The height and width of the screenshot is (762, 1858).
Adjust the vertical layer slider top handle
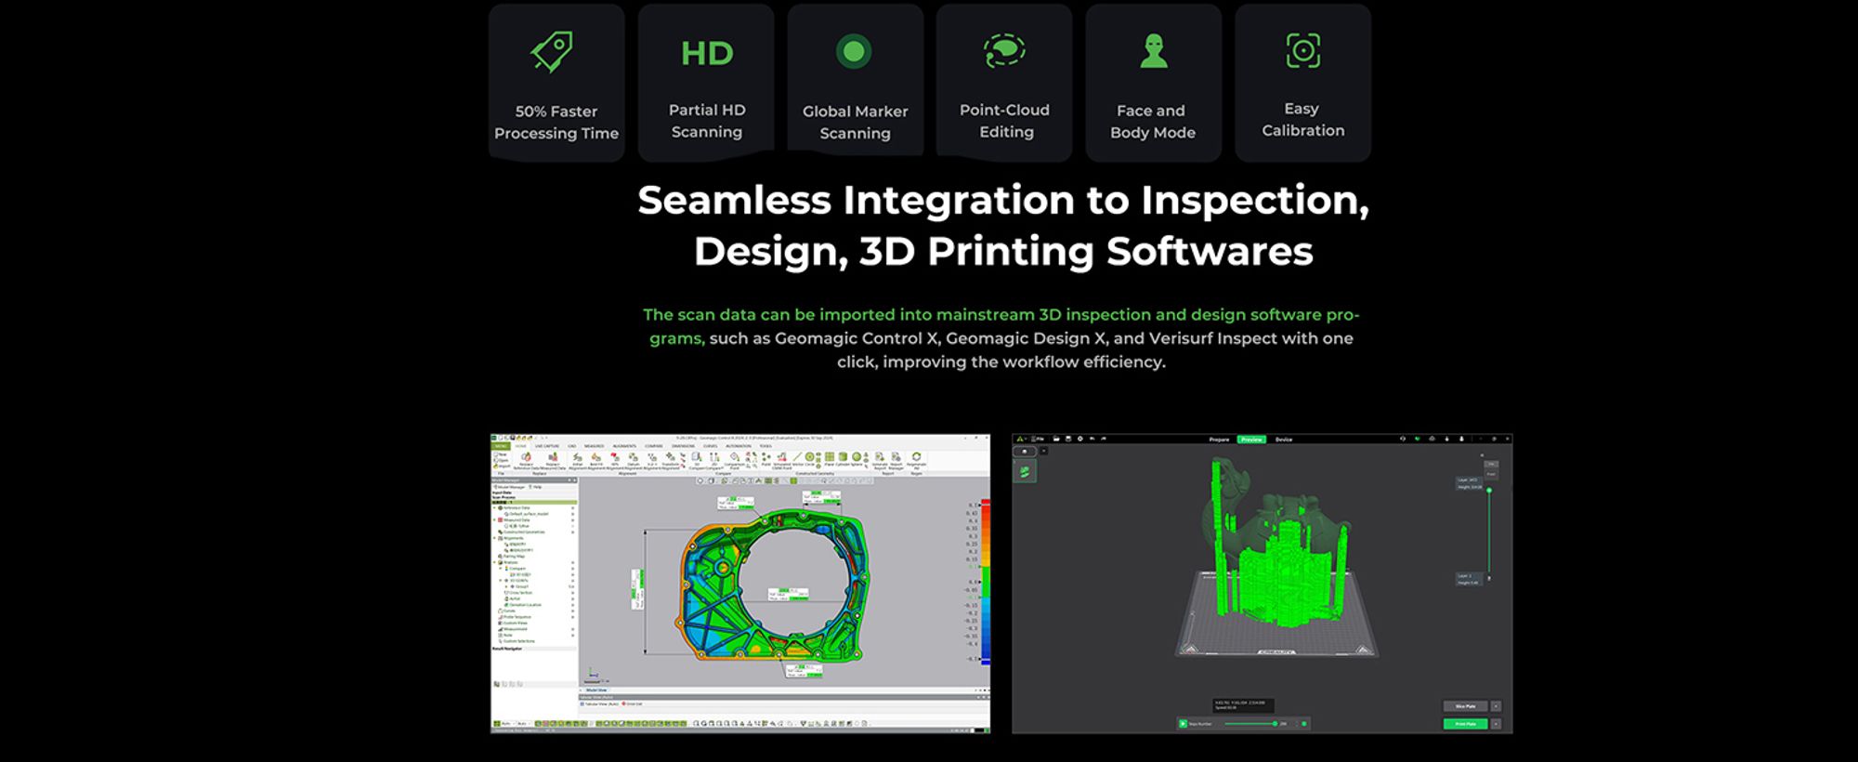[x=1489, y=490]
